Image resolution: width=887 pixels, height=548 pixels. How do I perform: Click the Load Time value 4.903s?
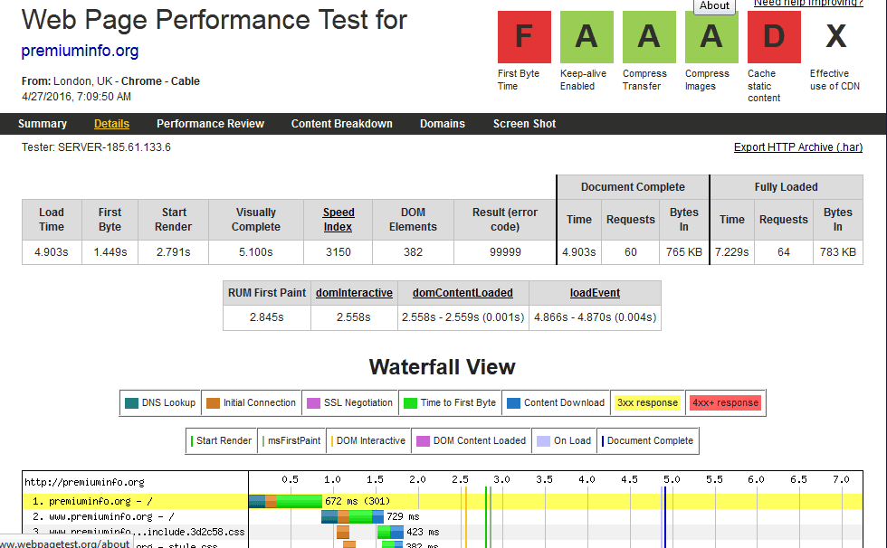(52, 252)
